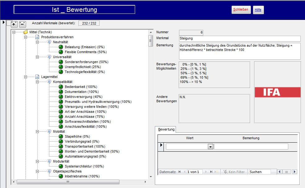Image resolution: width=305 pixels, height=188 pixels.
Task: Select tree item Softwareschnittstellen (100%)
Action: (88, 122)
